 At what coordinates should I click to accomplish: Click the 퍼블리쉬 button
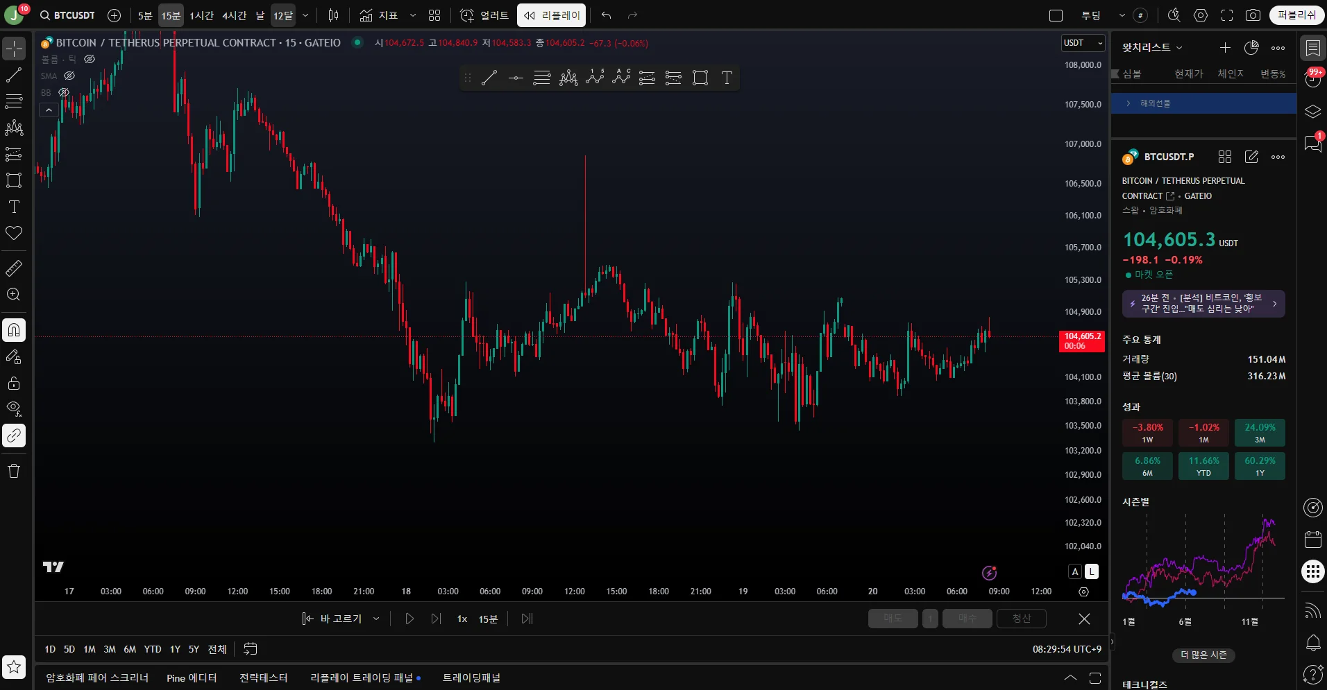[x=1296, y=15]
